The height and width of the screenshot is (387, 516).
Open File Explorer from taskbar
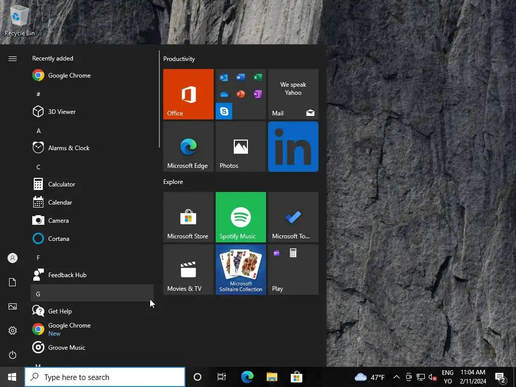click(x=272, y=377)
